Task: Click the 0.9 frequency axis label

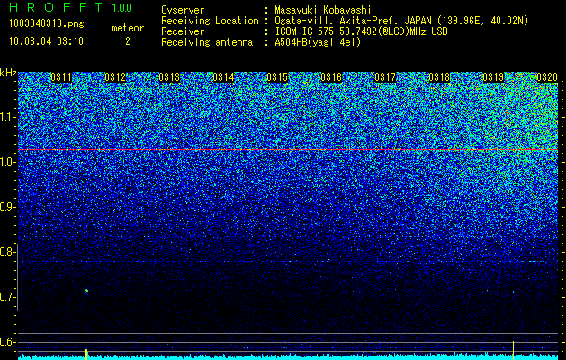Action: (8, 207)
